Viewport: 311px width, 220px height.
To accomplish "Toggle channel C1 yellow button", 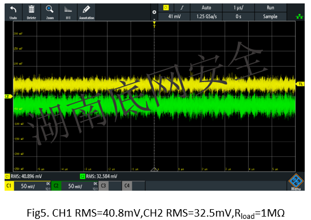I will tap(9, 186).
